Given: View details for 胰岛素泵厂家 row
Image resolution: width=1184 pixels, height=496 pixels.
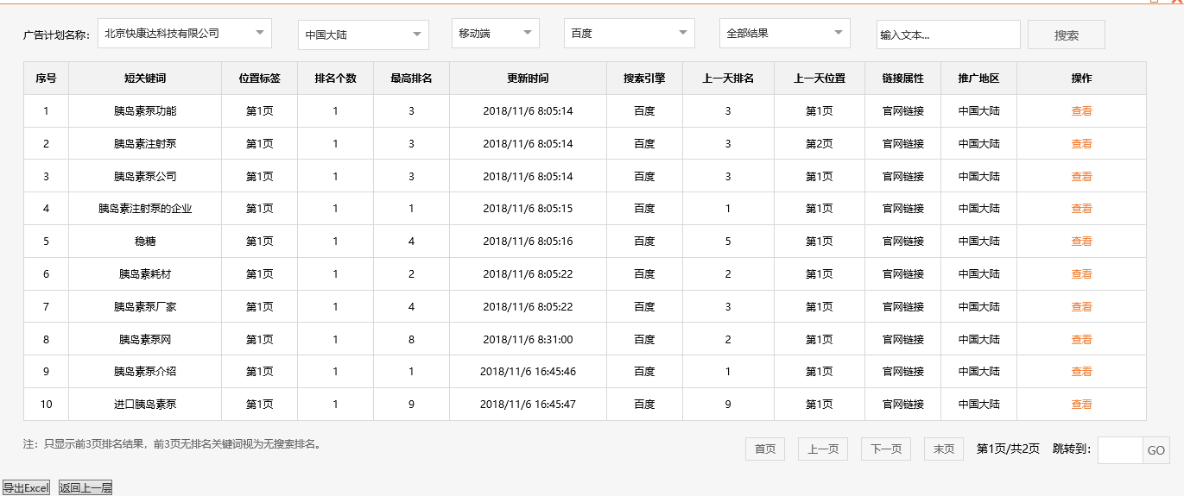Looking at the screenshot, I should 1081,306.
